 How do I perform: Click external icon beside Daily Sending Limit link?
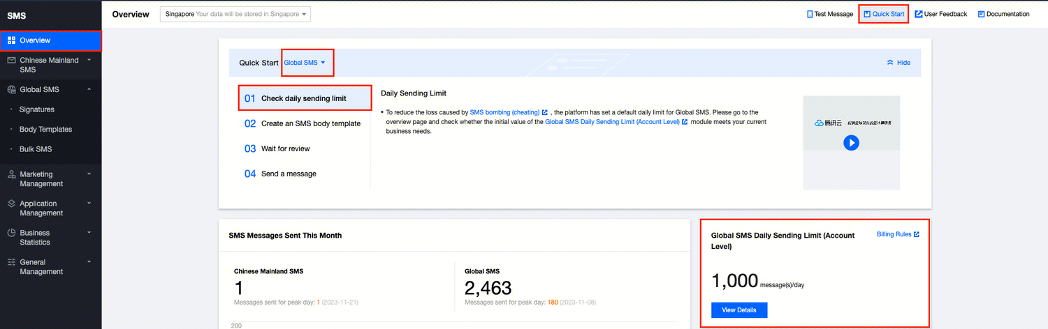pos(685,122)
